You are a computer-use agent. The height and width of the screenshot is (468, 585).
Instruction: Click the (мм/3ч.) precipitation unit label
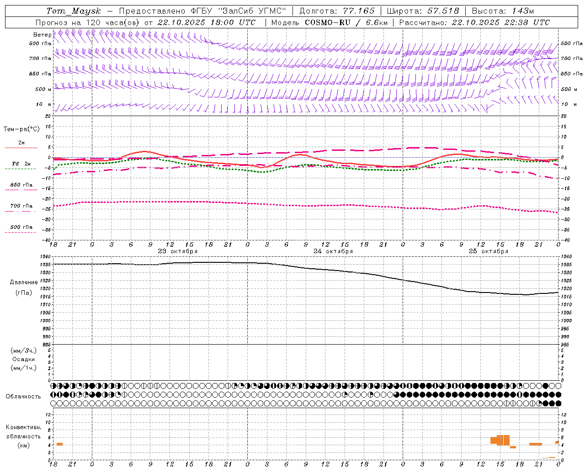pos(24,351)
